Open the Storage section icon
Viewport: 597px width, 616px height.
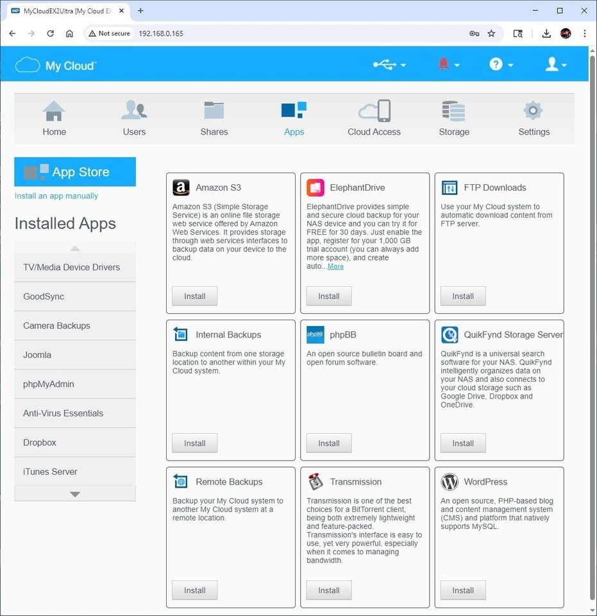click(x=453, y=111)
